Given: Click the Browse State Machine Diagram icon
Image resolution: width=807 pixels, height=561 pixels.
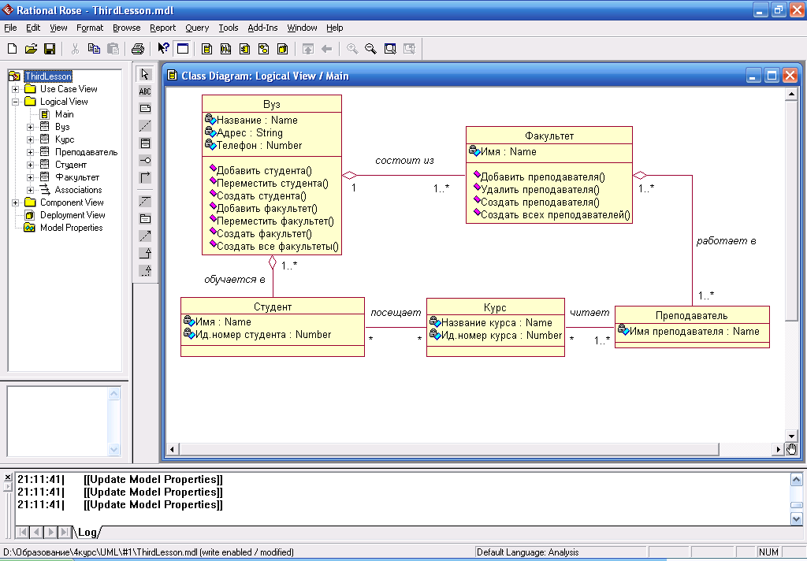Looking at the screenshot, I should (x=263, y=49).
